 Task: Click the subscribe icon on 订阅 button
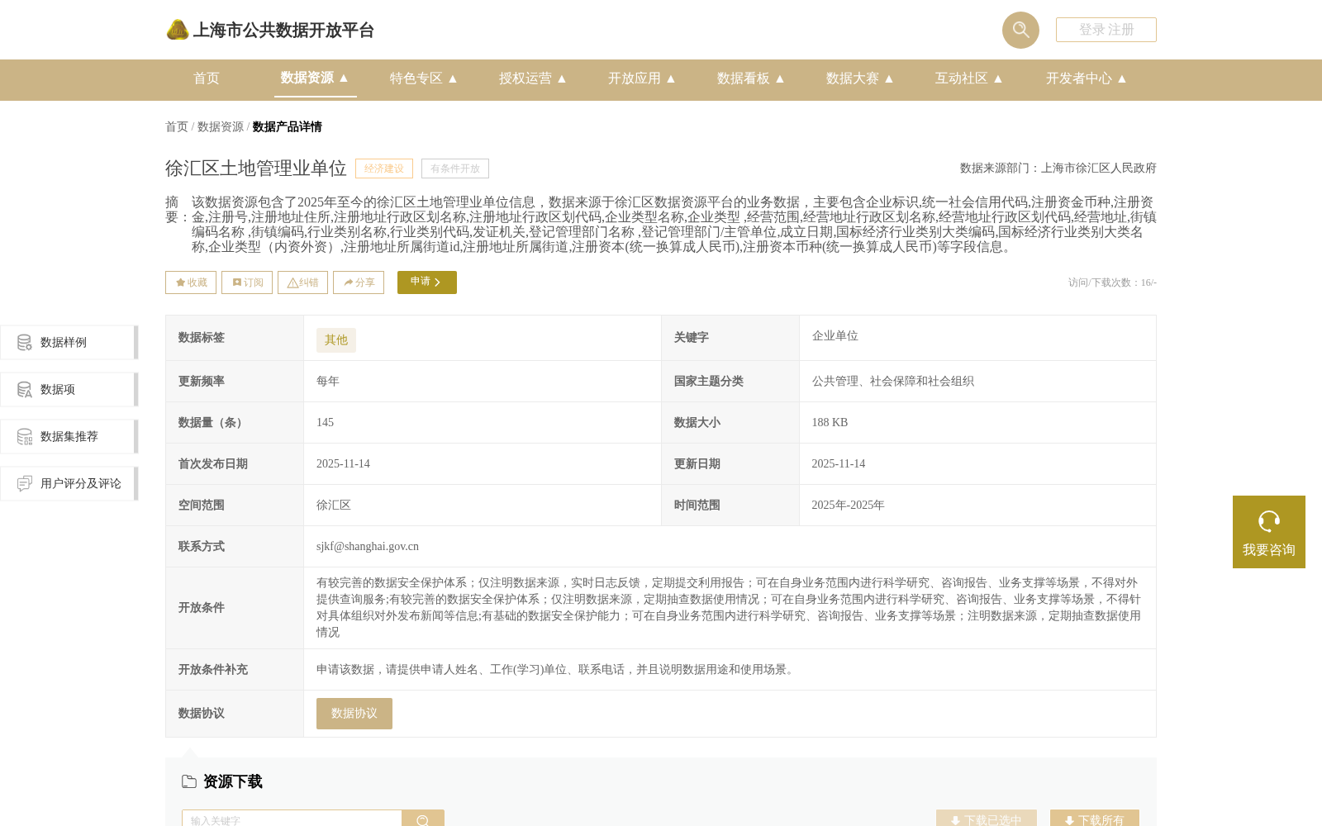[237, 282]
